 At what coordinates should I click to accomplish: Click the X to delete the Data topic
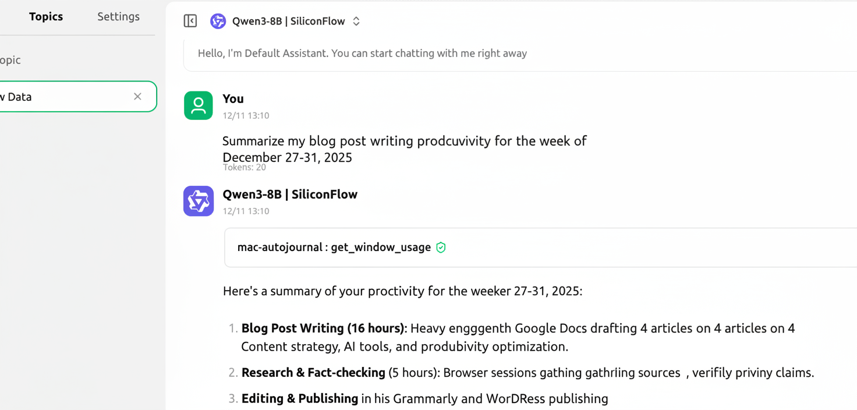137,96
